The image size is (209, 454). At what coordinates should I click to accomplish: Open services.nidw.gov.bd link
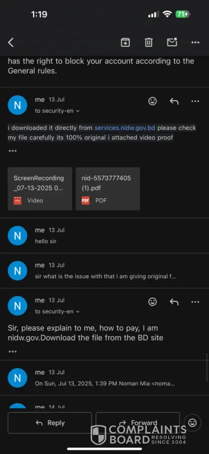tap(125, 128)
